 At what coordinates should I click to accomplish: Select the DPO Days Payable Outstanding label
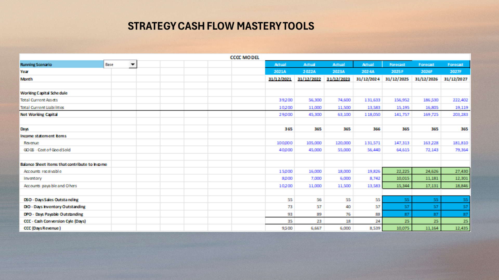point(53,214)
